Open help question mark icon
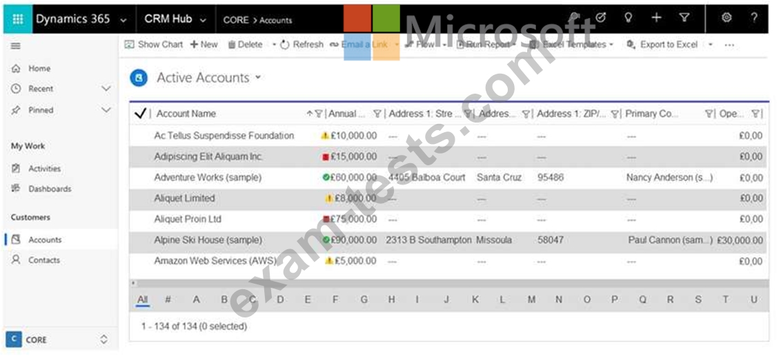 pyautogui.click(x=754, y=19)
